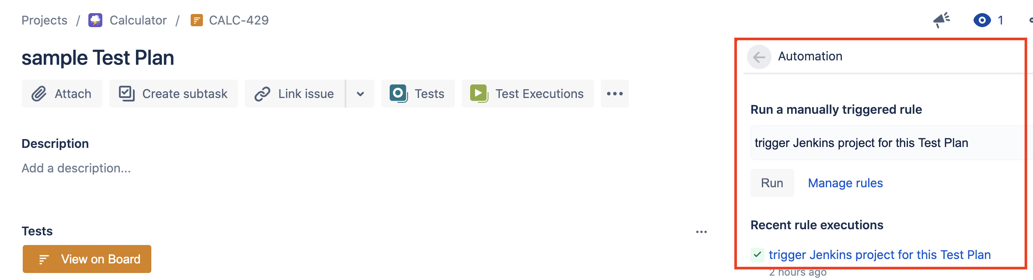Open recent execution trigger Jenkins project link
The width and height of the screenshot is (1033, 280).
click(879, 255)
